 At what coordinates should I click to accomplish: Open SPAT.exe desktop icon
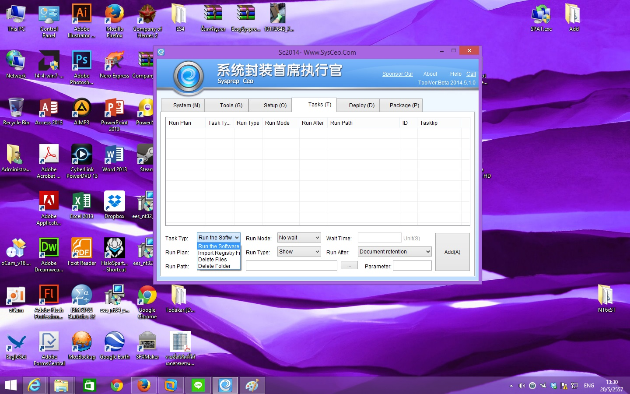[x=541, y=18]
